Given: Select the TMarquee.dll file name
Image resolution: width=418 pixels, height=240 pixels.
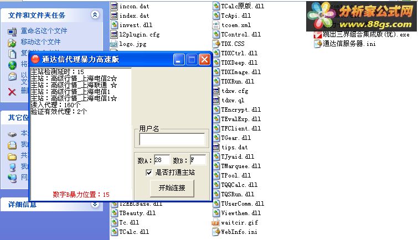Looking at the screenshot, I should (241, 166).
